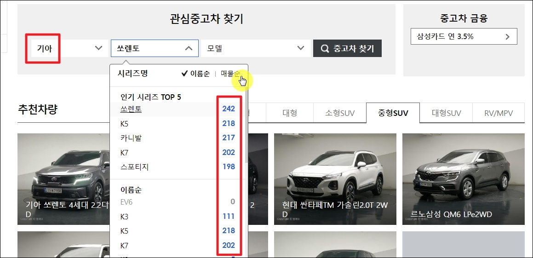The width and height of the screenshot is (533, 258).
Task: Open 삼성카드 연 3.5% finance link
Action: click(x=464, y=36)
